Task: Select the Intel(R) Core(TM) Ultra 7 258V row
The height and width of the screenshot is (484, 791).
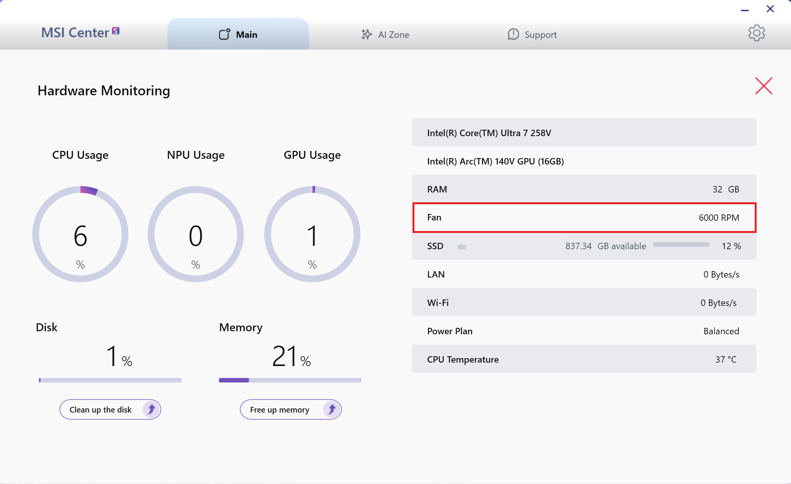Action: 584,133
